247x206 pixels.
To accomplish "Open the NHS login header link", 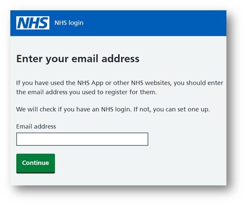I will pos(69,23).
